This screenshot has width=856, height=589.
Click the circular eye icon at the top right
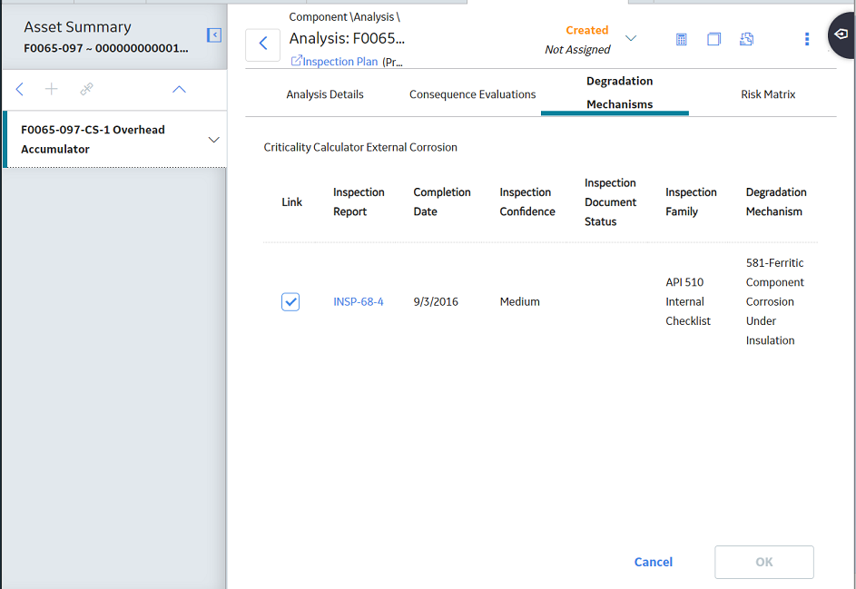pos(841,34)
